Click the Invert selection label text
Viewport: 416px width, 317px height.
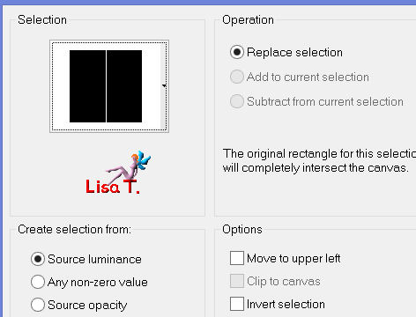click(x=286, y=305)
